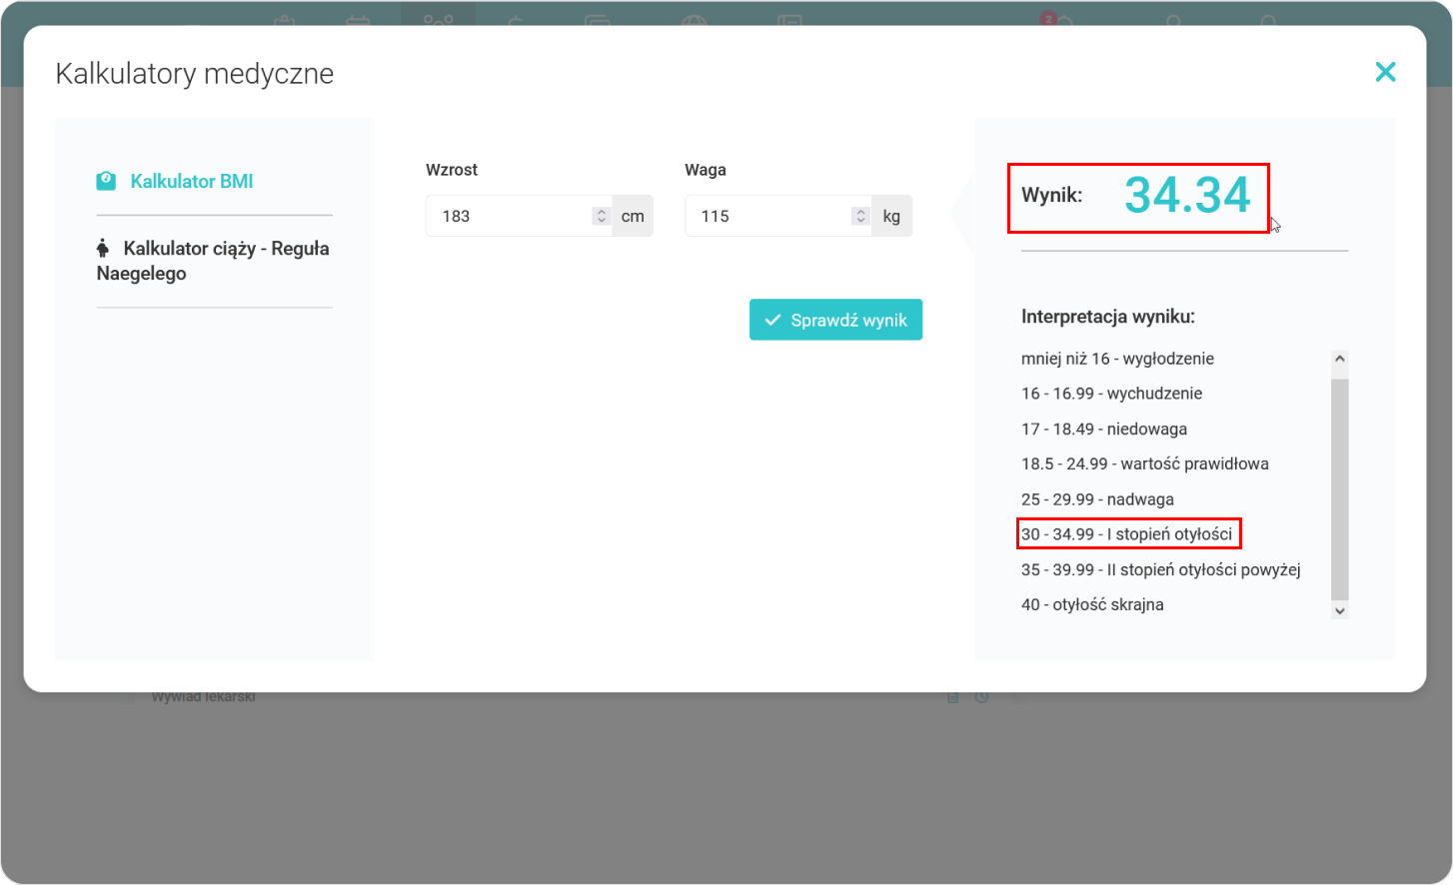Screen dimensions: 1453x885
Task: Click the scroll up arrow in interpretation list
Action: (1340, 359)
